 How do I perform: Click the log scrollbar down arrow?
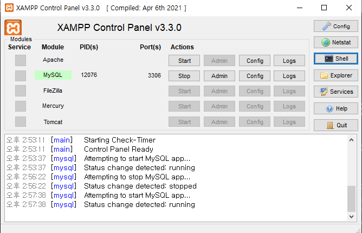[x=351, y=216]
